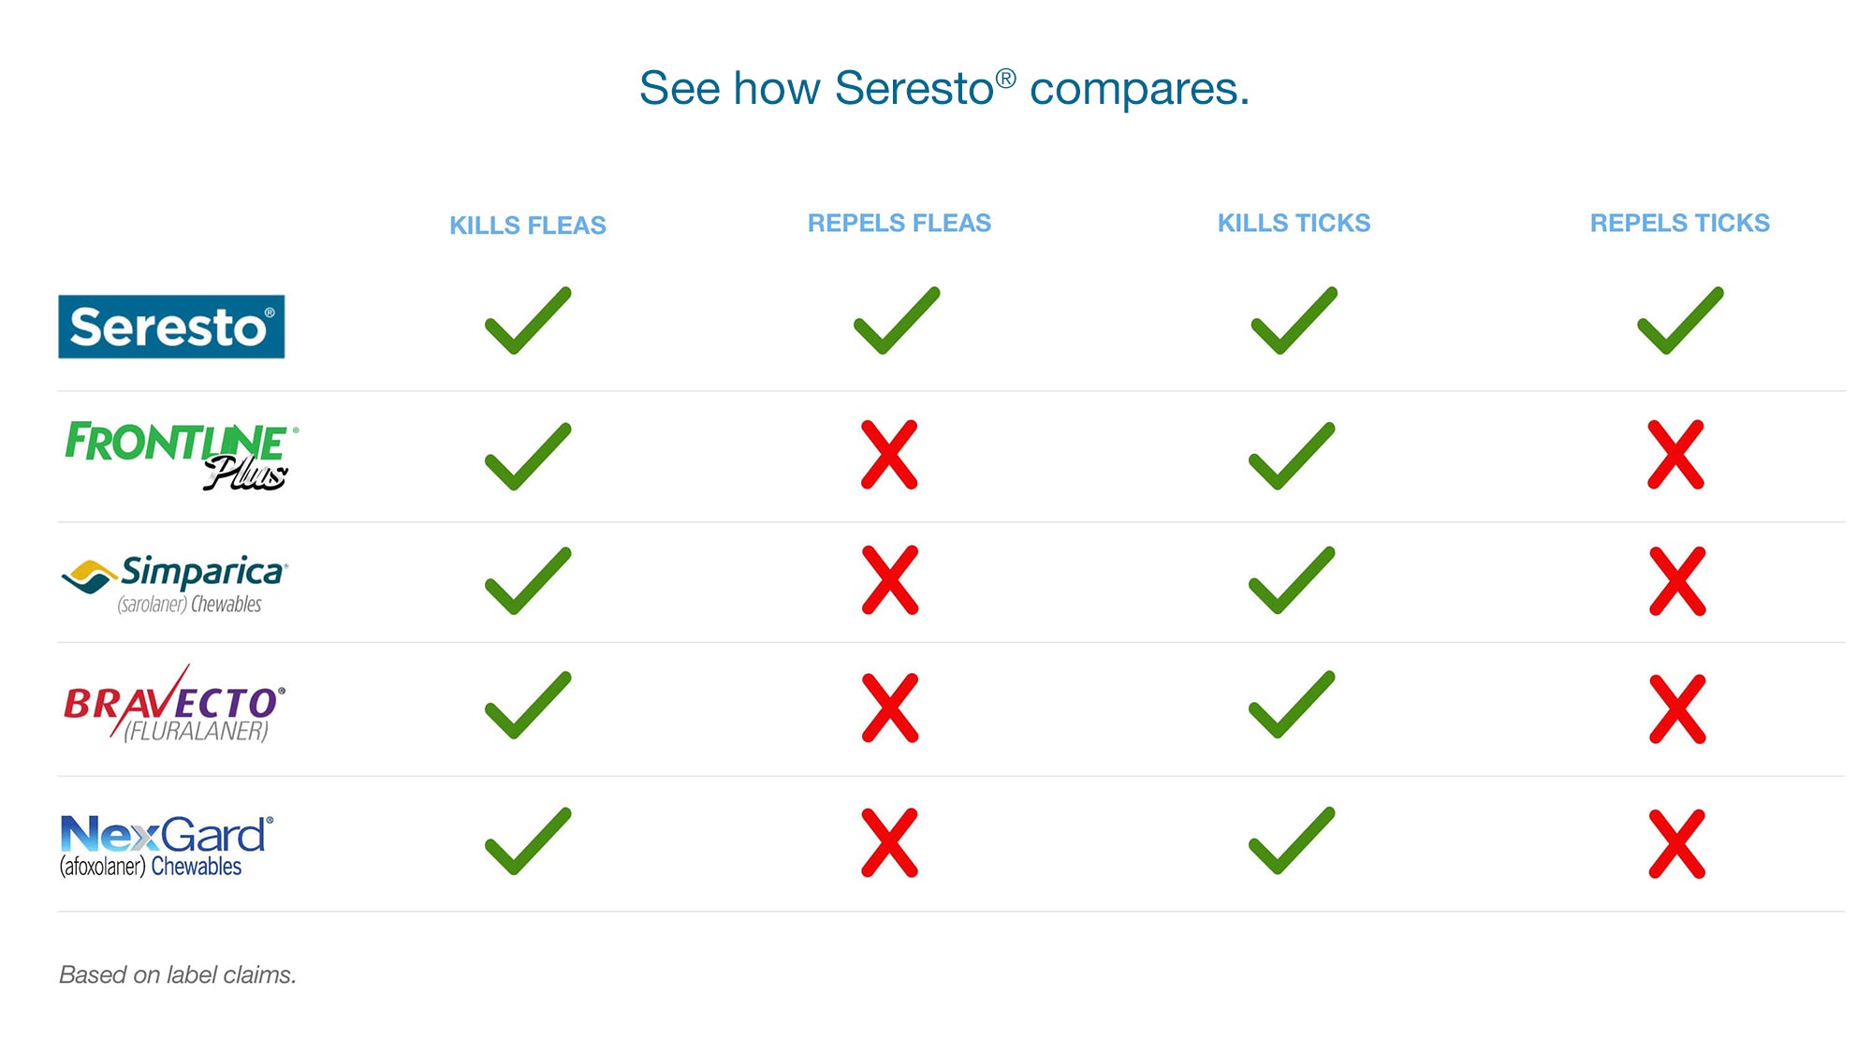Click NexGard's Kills Ticks green checkmark

tap(1293, 840)
